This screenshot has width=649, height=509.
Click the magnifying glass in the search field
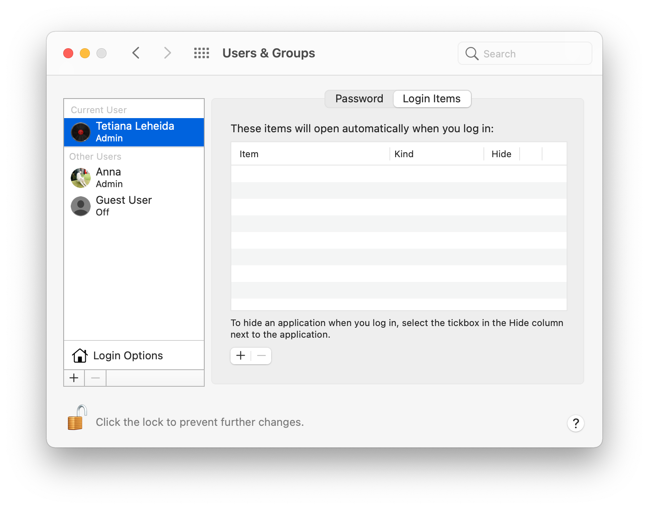point(471,53)
